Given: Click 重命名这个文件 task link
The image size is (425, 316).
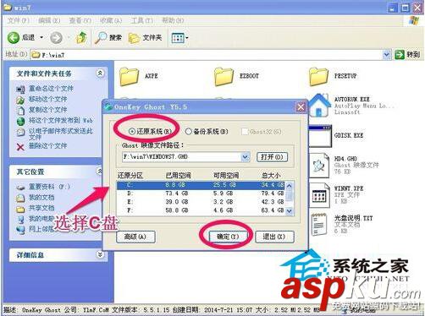Looking at the screenshot, I should click(51, 89).
